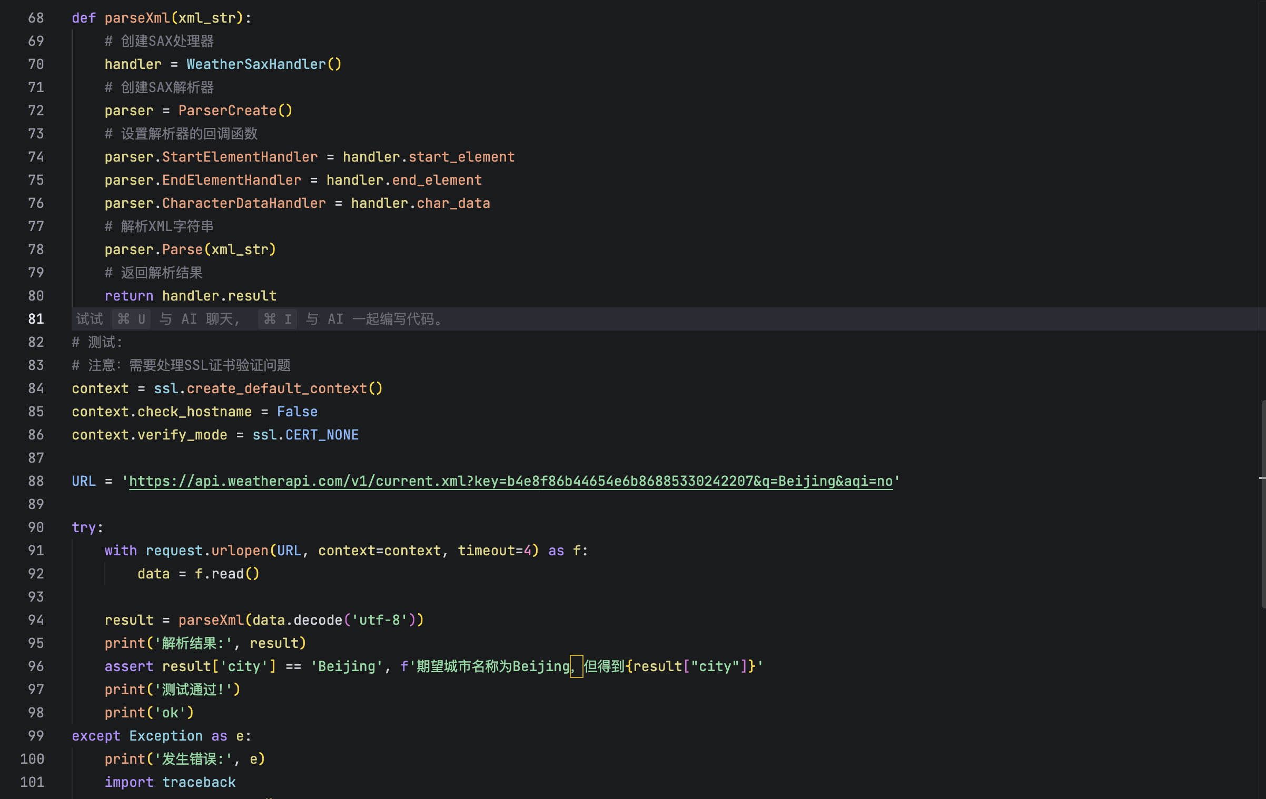
Task: Click line number 96 in the gutter
Action: pyautogui.click(x=36, y=666)
